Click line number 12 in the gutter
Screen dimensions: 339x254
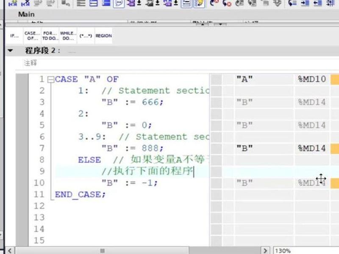(39, 206)
